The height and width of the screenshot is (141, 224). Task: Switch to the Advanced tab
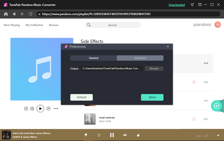[x=140, y=58]
